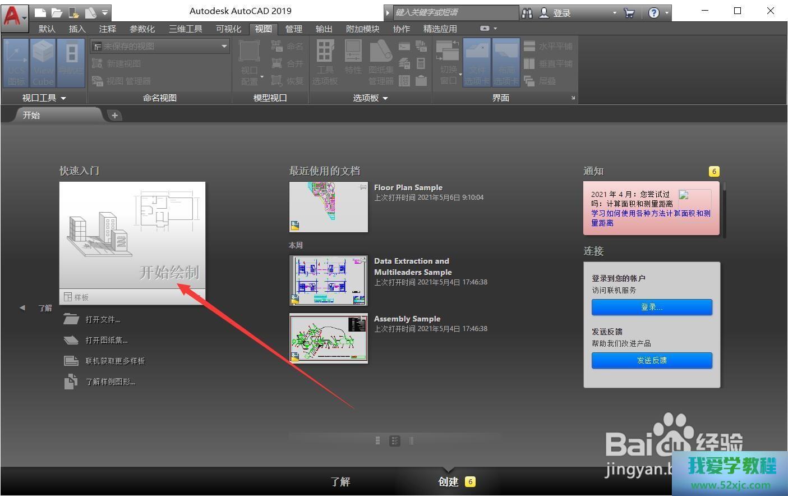788x496 pixels.
Task: Click the 打开图纸集 sheet set icon
Action: tap(71, 340)
